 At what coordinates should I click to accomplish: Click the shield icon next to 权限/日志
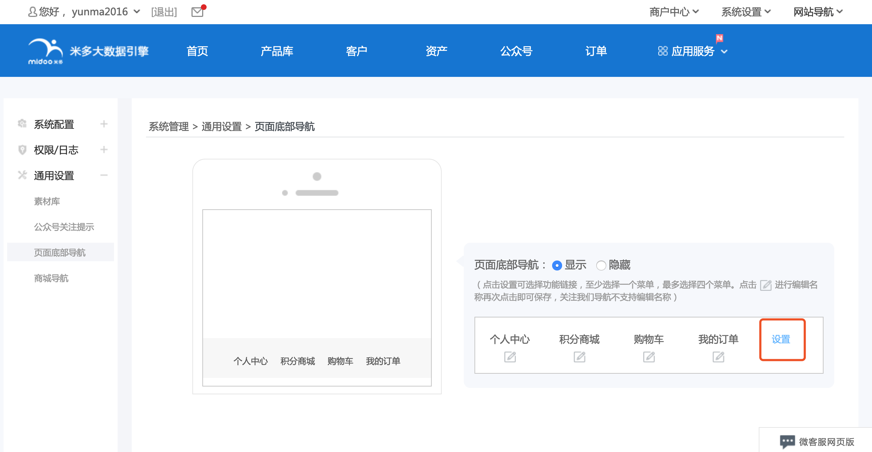tap(22, 149)
